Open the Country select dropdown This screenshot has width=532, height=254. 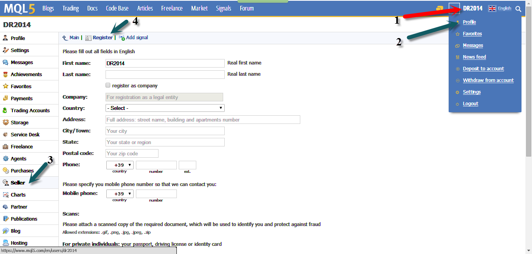click(165, 108)
